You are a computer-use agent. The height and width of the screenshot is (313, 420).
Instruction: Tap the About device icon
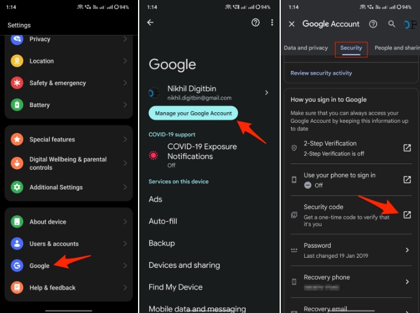point(17,222)
